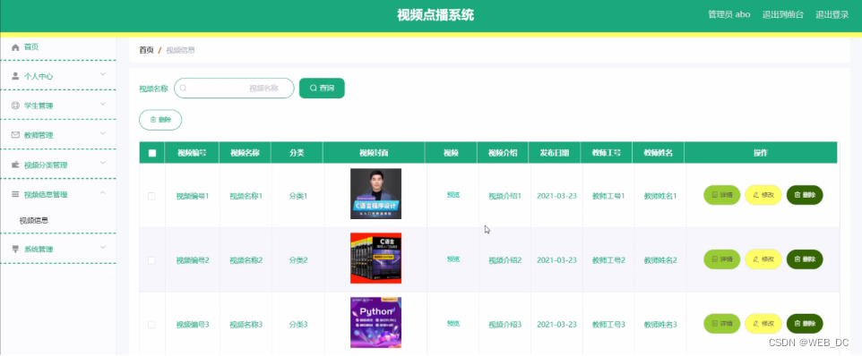
Task: Click the 视频分类管理 sidebar icon
Action: tap(15, 165)
